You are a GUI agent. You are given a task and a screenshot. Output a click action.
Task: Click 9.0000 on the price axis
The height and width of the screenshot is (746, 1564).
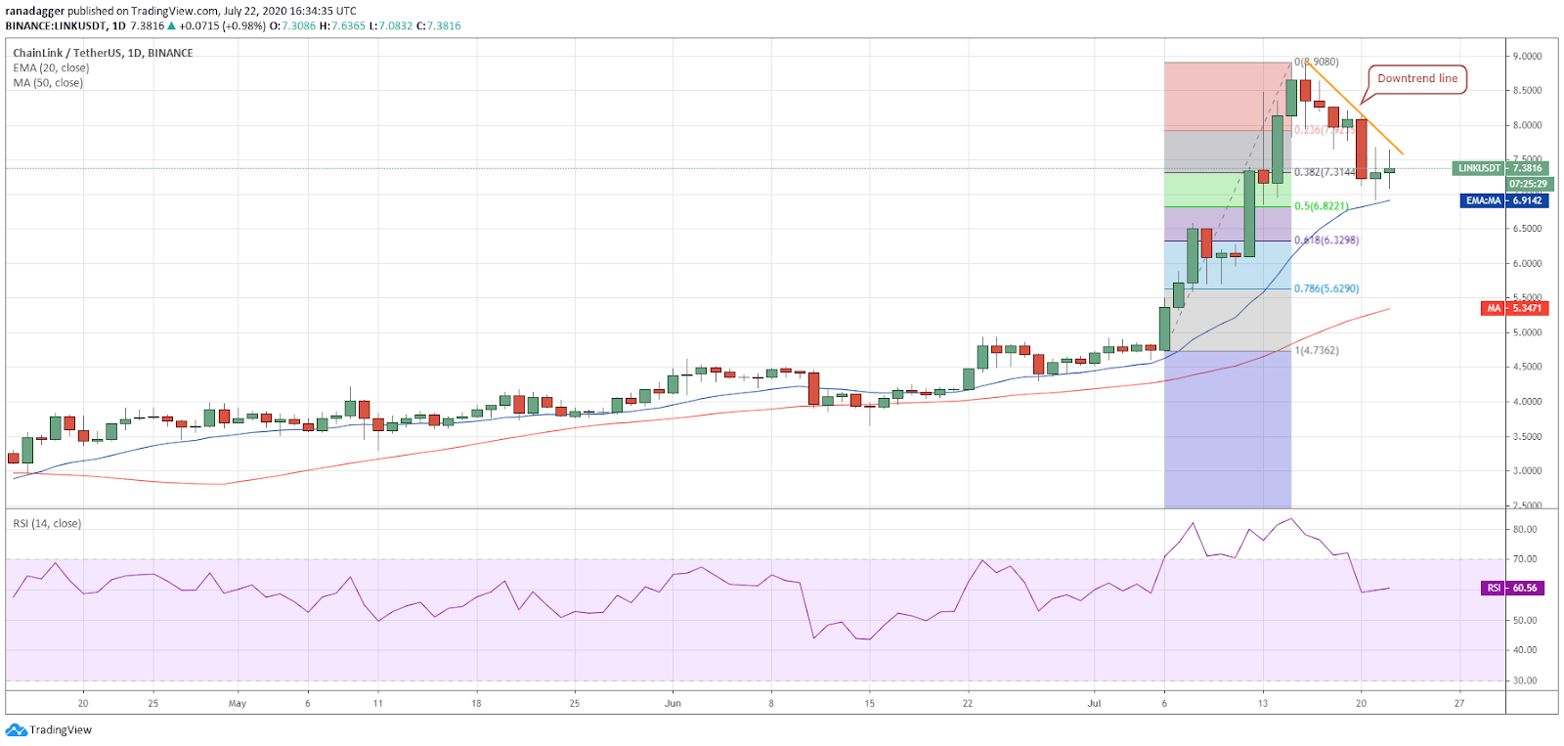point(1527,56)
